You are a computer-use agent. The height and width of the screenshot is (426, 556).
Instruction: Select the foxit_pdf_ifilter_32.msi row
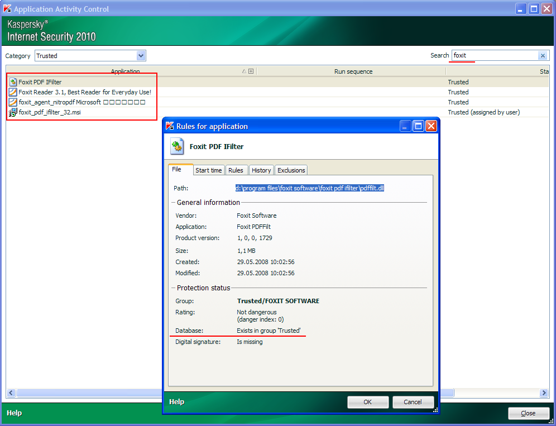[277, 112]
